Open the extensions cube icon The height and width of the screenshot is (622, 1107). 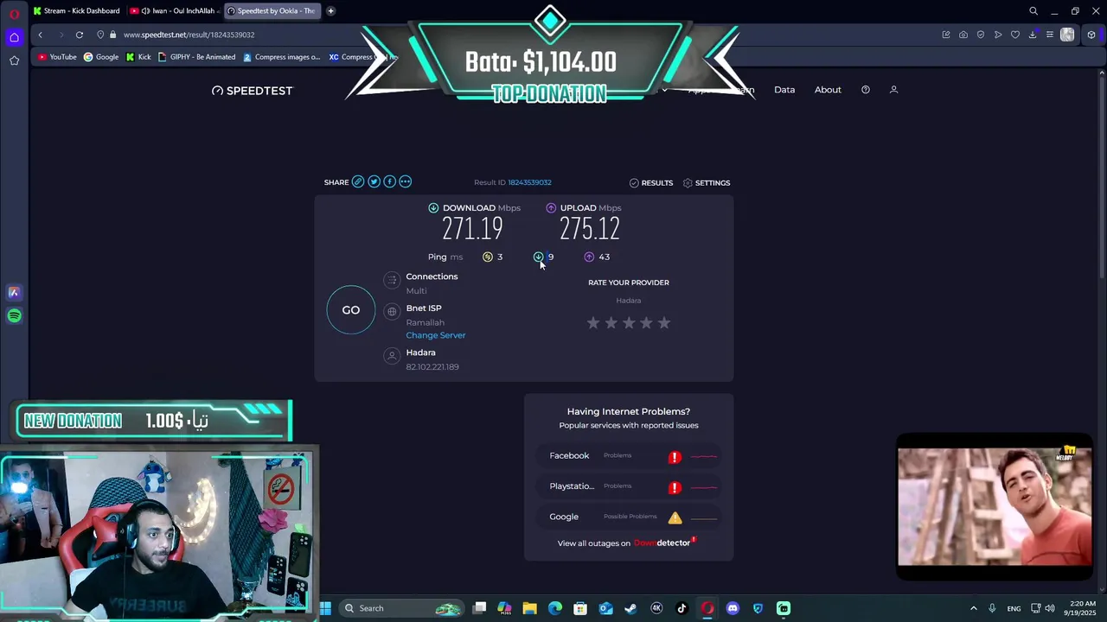point(1091,35)
